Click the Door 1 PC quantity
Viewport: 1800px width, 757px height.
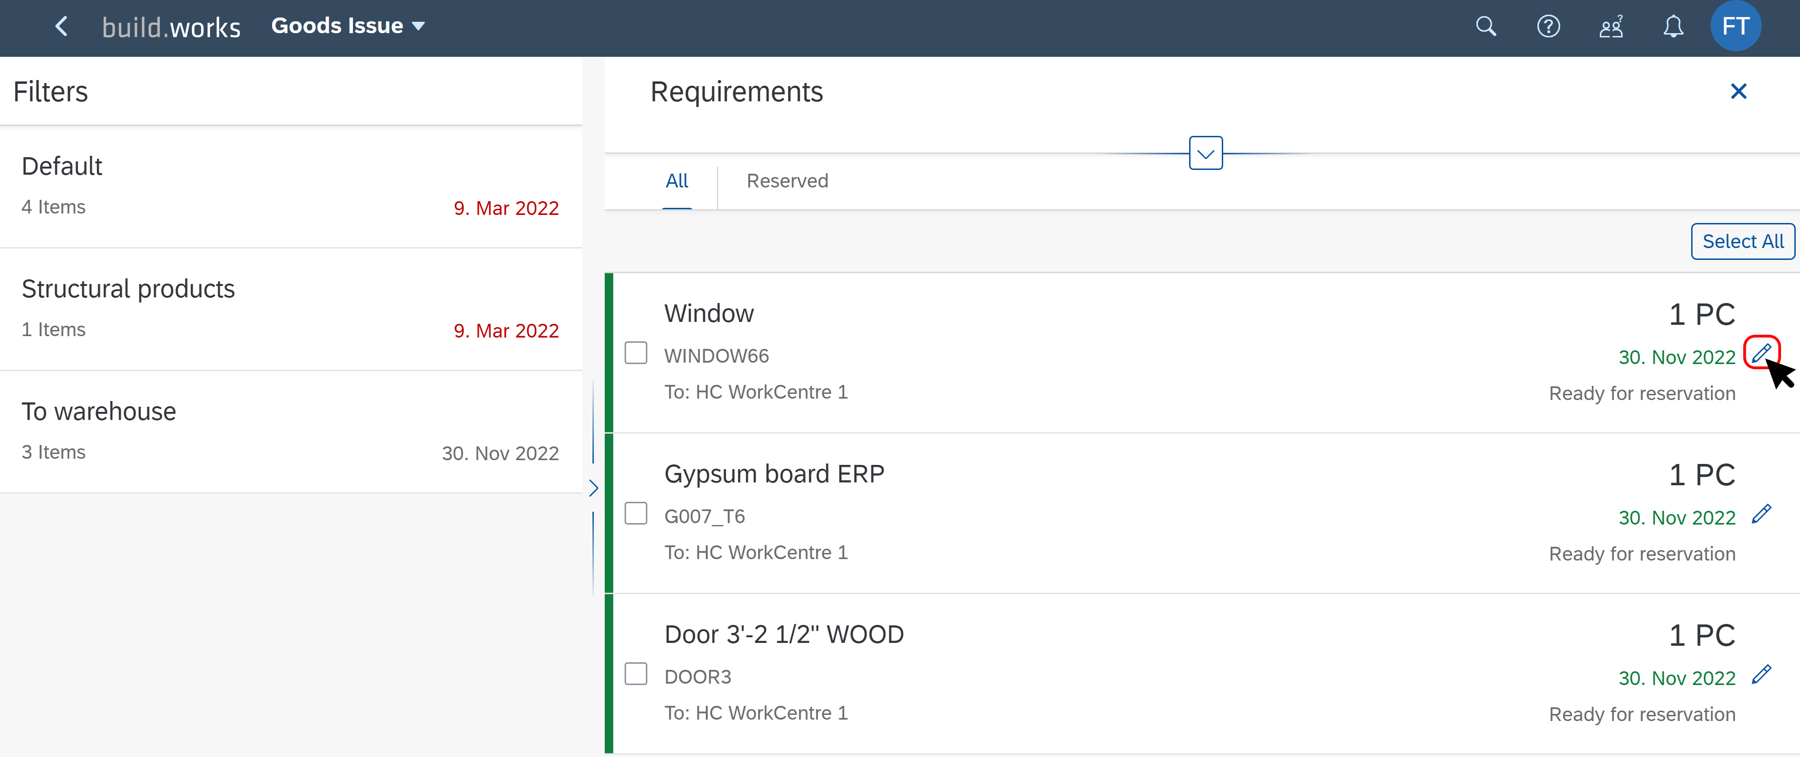(1702, 636)
